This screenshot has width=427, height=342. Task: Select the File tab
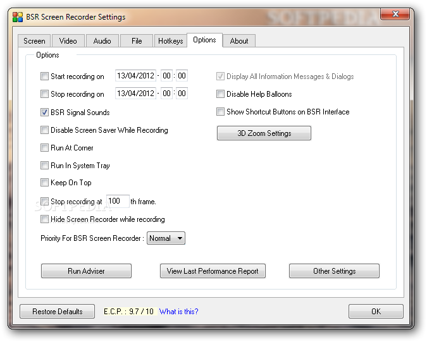pos(137,41)
